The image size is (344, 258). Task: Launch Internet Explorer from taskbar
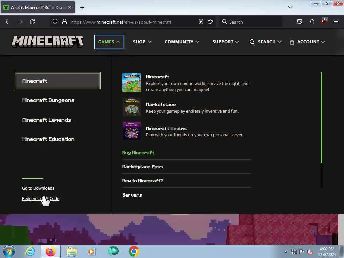(30, 251)
